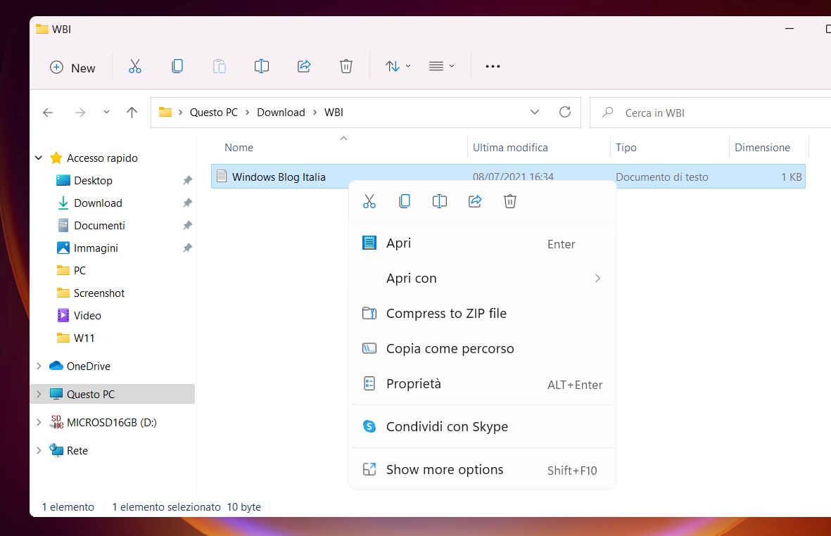Open the Sort options dropdown in the toolbar

(398, 66)
